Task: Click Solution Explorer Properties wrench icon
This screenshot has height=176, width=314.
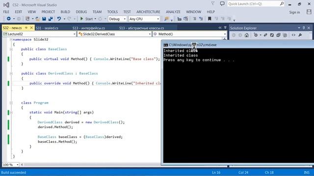Action: click(x=300, y=35)
